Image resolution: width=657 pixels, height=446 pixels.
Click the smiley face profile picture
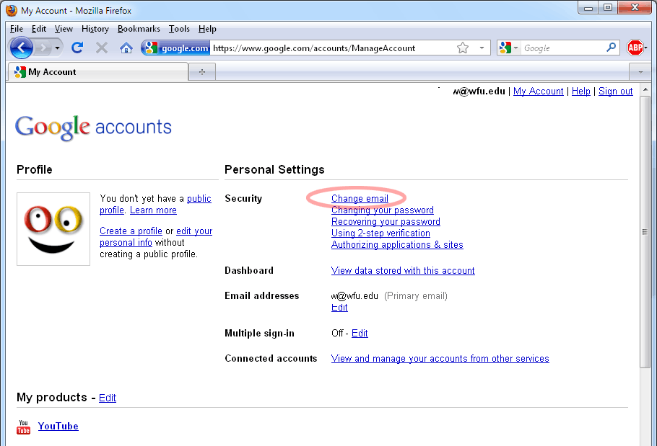point(53,229)
